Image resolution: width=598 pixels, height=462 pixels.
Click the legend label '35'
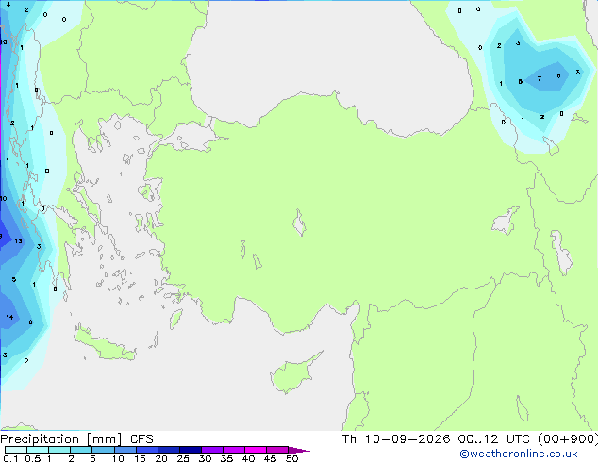226,458
